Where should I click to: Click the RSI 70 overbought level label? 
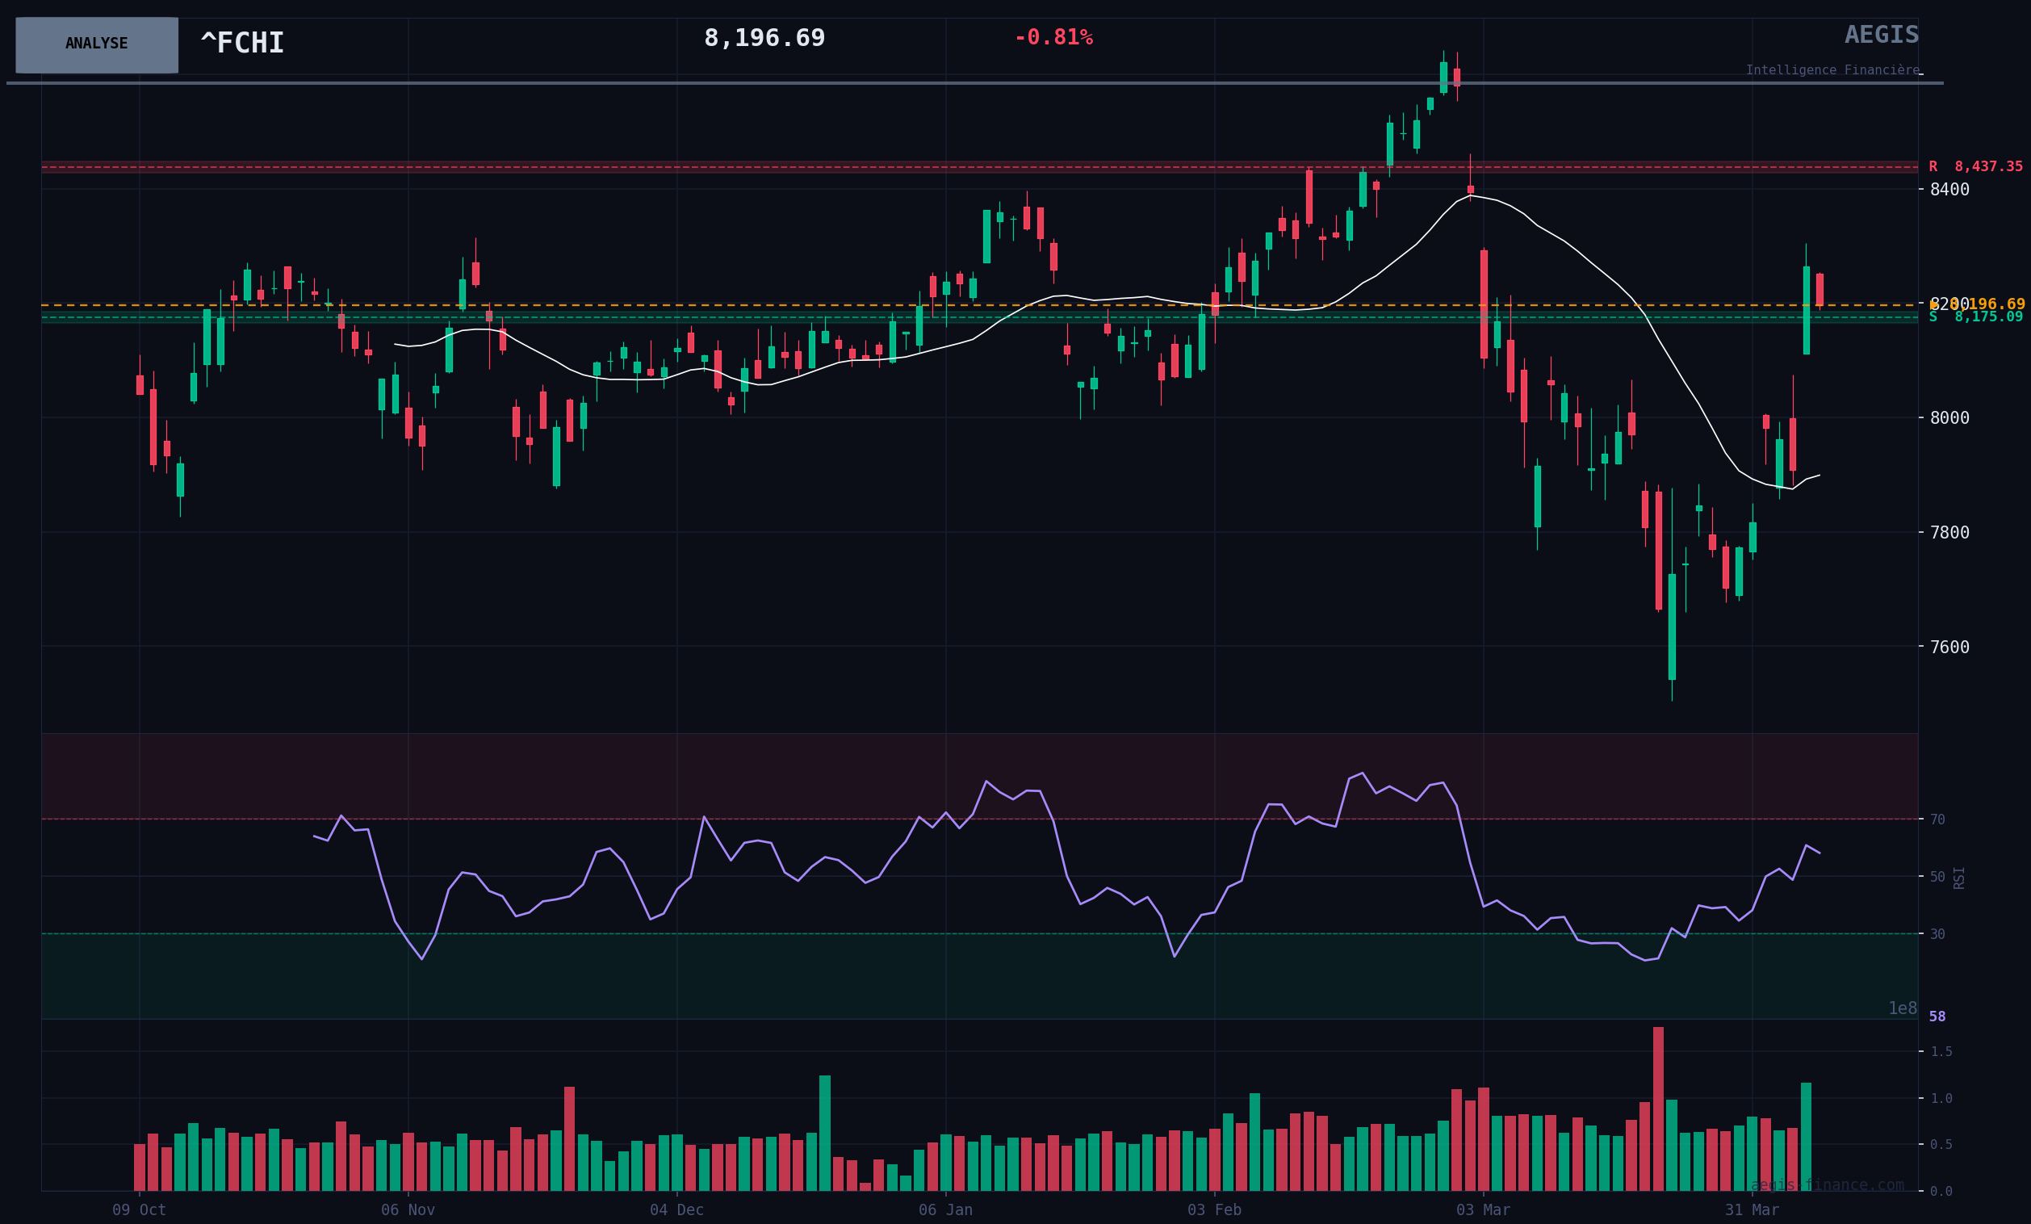point(1937,819)
